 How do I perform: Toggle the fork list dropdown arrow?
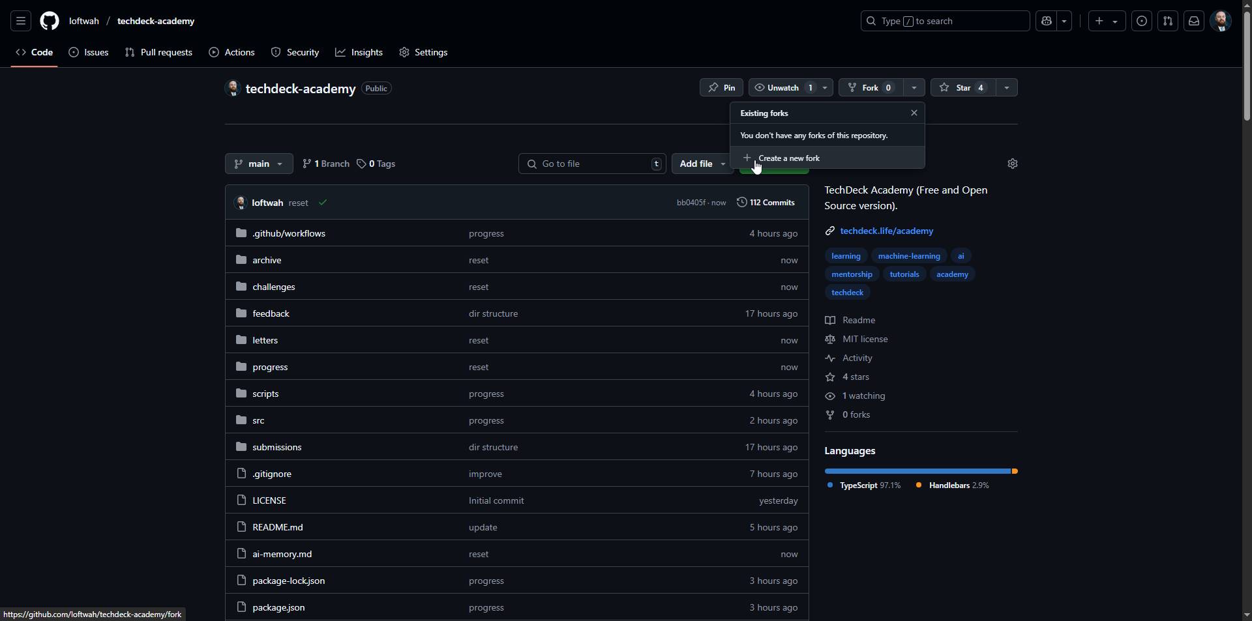(x=914, y=87)
